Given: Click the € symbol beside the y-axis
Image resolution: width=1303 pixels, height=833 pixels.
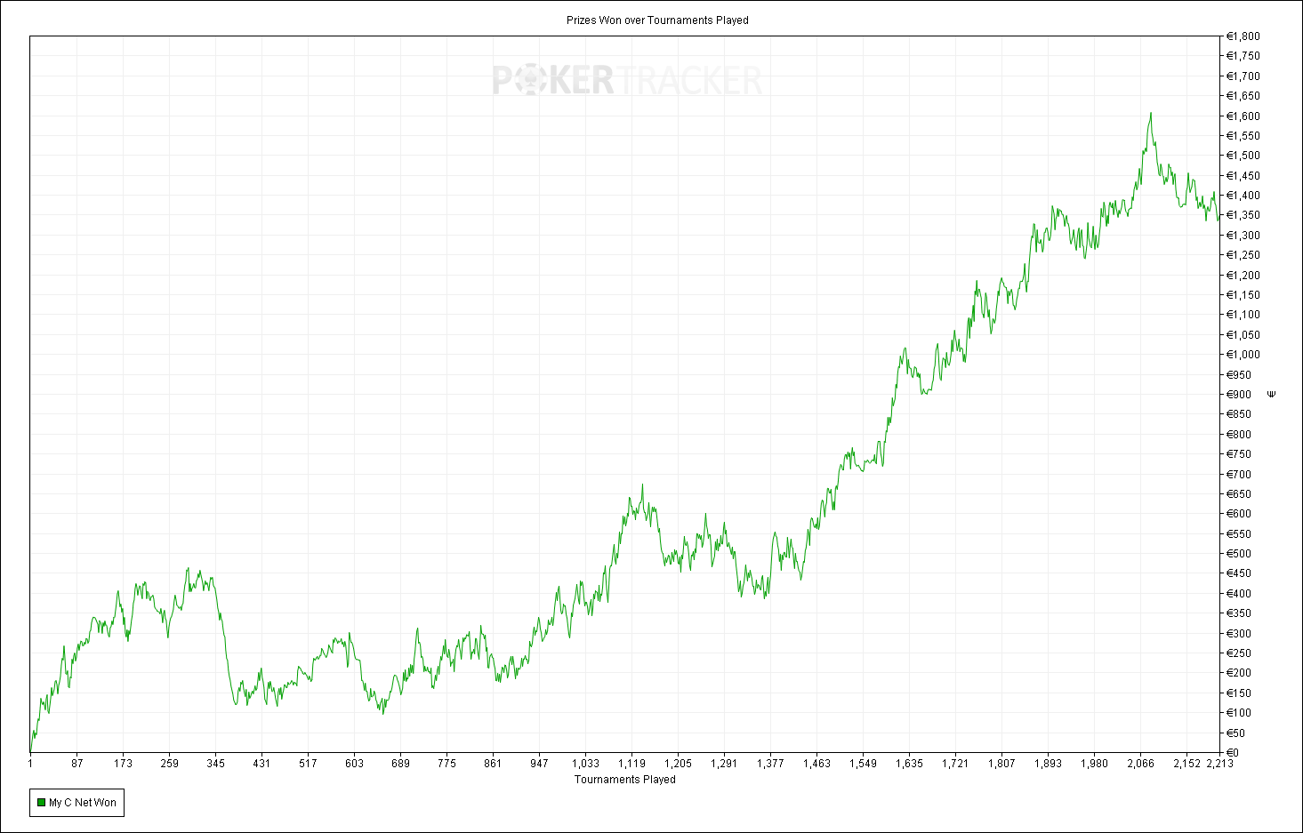Looking at the screenshot, I should click(1271, 394).
